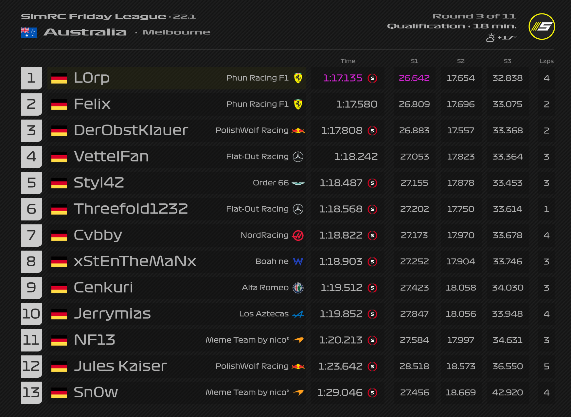
Task: Click the Aston Martin logo beside Styl42
Action: click(x=298, y=183)
